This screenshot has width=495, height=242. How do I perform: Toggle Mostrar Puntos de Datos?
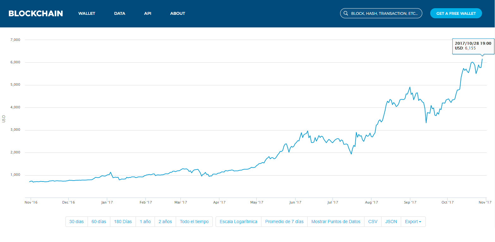(336, 222)
